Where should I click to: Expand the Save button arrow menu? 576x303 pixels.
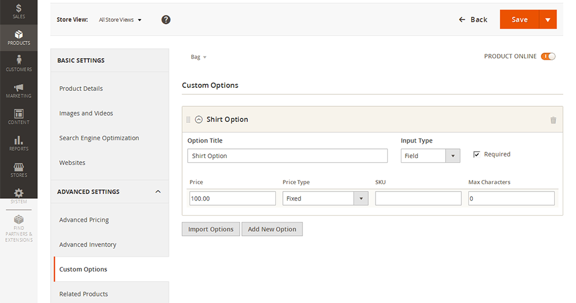(x=548, y=20)
